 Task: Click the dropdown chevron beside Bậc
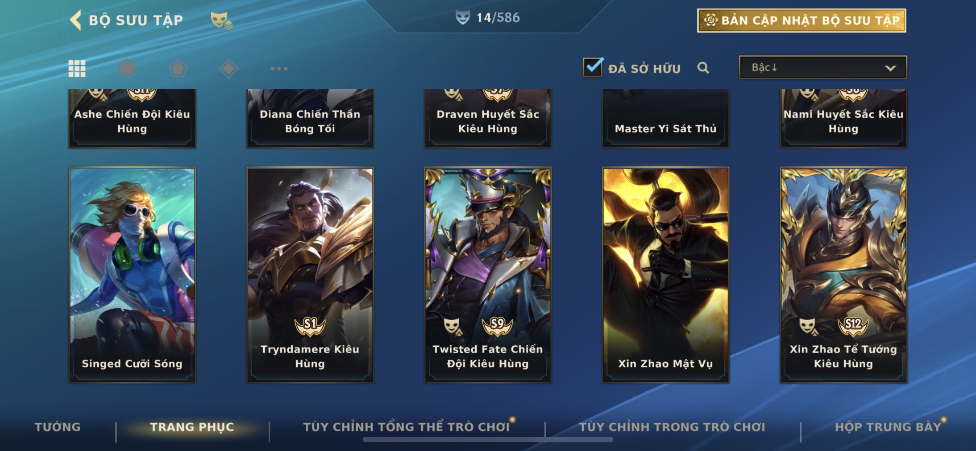[890, 68]
